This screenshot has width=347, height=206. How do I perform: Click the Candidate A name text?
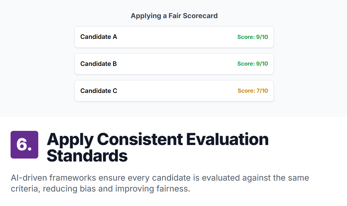tap(99, 37)
